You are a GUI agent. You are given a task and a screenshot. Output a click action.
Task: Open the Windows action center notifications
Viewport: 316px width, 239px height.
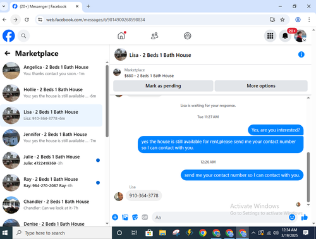tap(306, 233)
